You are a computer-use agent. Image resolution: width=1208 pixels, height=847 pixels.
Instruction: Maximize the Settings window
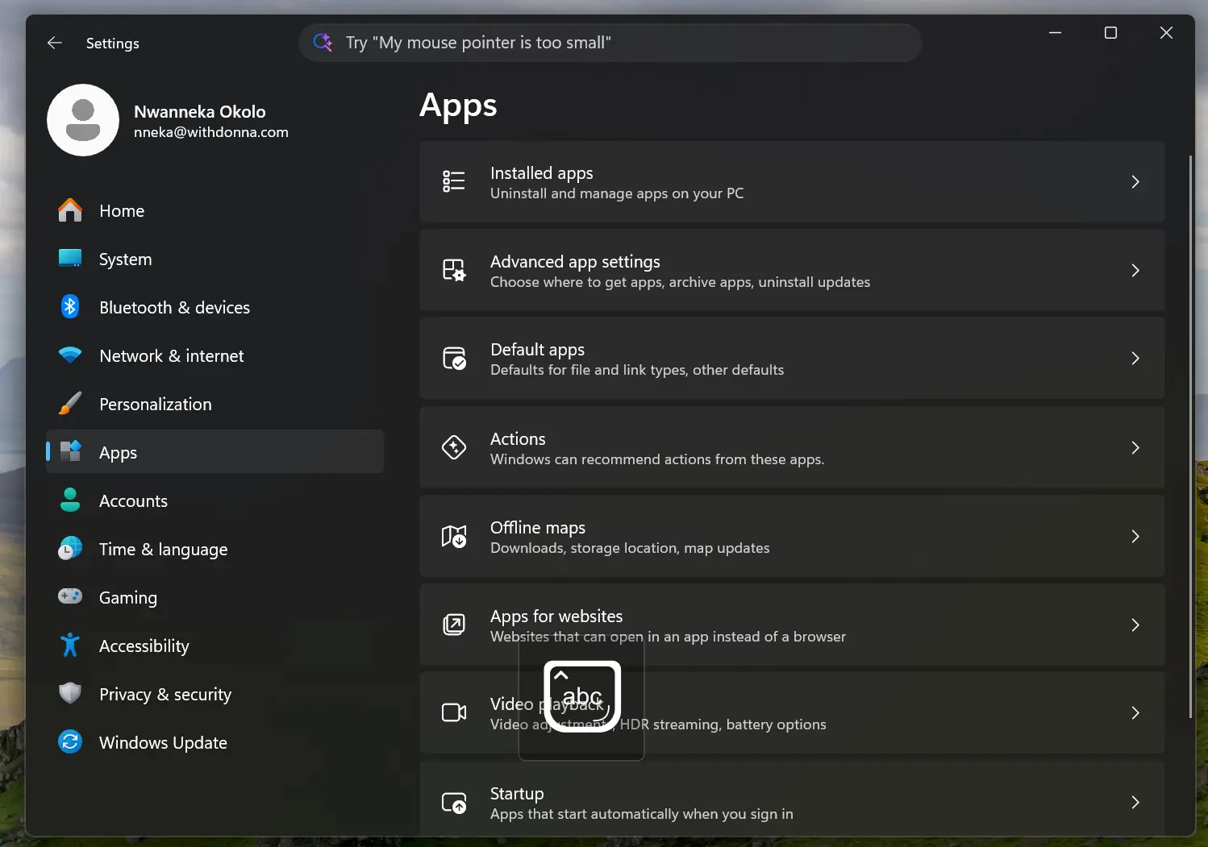[x=1110, y=32]
